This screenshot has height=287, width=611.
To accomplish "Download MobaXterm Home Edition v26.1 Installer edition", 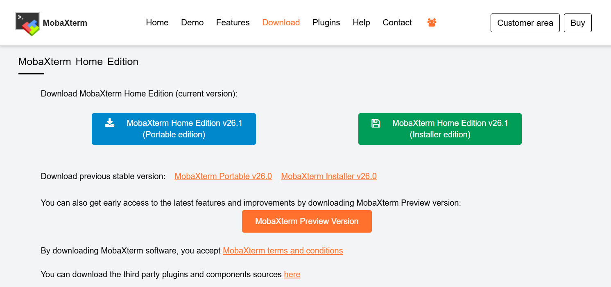I will (440, 129).
